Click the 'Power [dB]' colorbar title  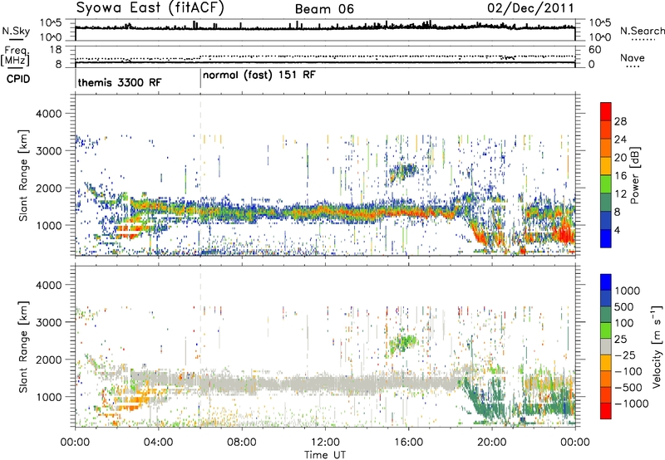[634, 175]
